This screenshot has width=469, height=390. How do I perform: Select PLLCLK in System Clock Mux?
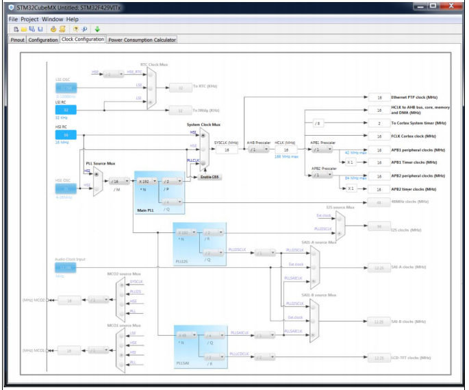click(x=203, y=163)
